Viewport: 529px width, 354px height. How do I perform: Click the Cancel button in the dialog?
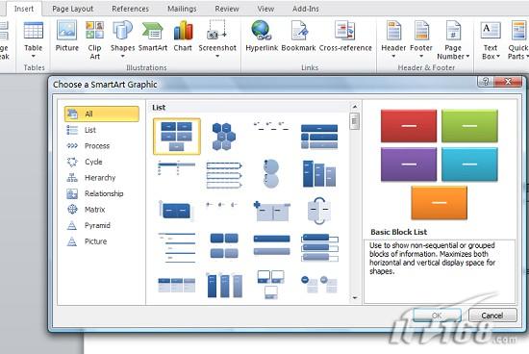click(x=492, y=316)
